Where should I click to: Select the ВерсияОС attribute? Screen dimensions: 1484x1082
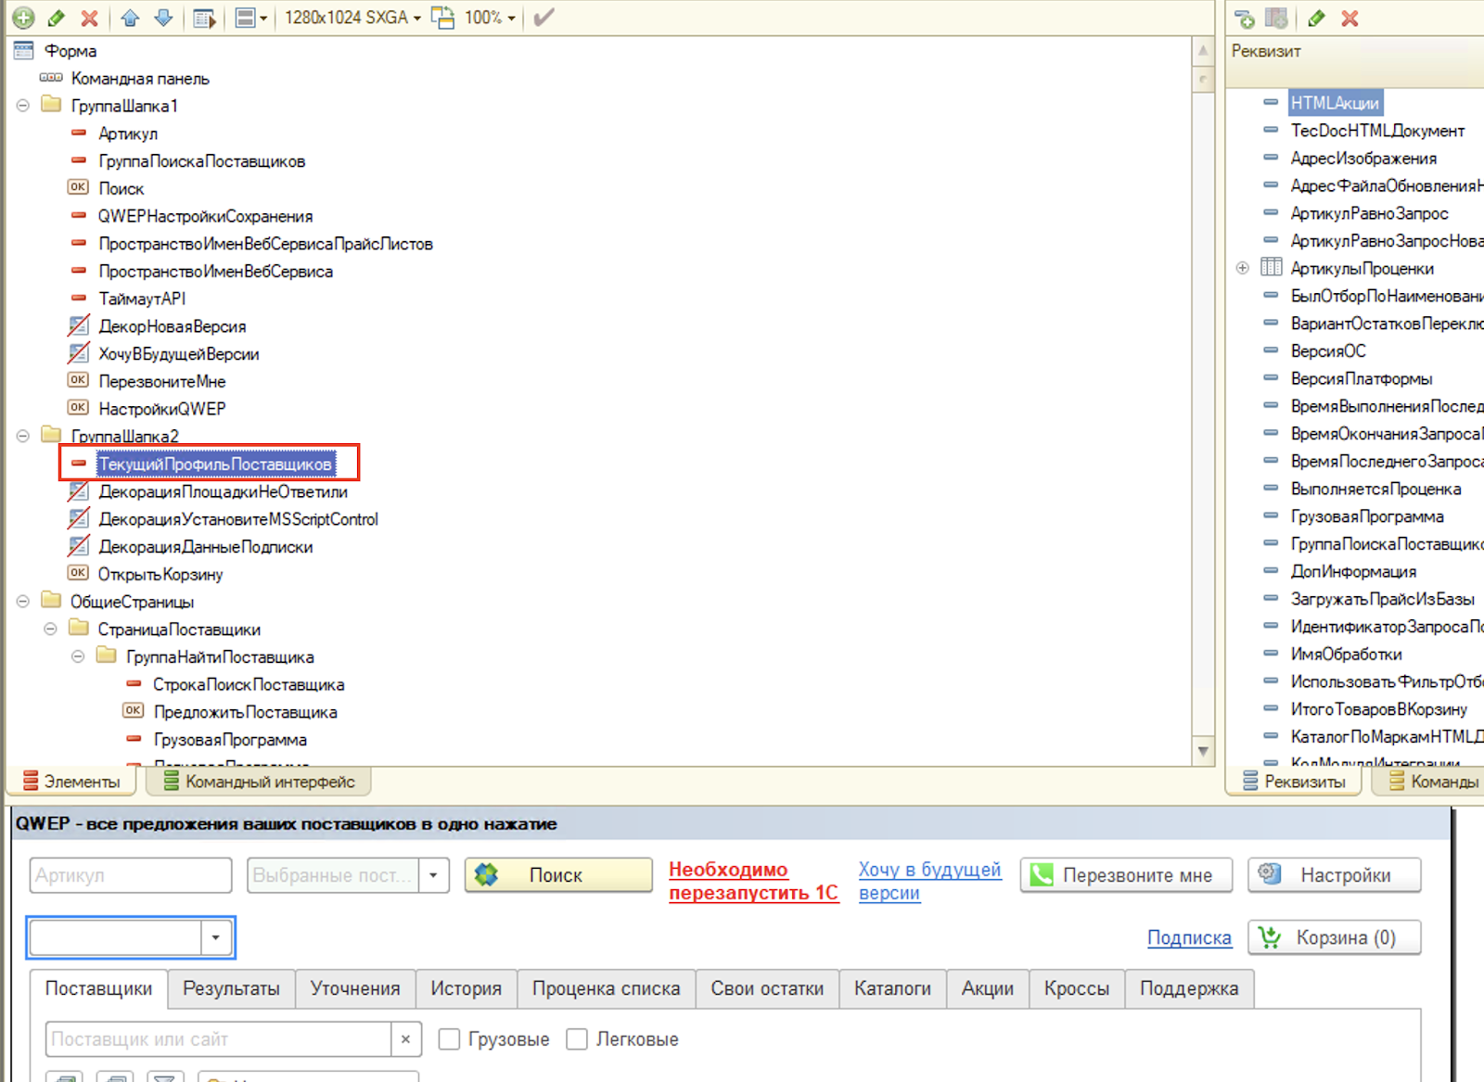pos(1328,351)
